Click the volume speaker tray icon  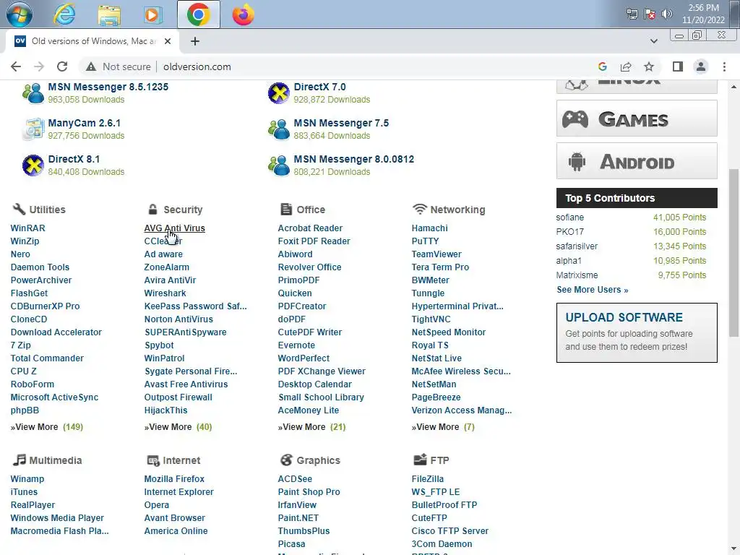pyautogui.click(x=667, y=14)
